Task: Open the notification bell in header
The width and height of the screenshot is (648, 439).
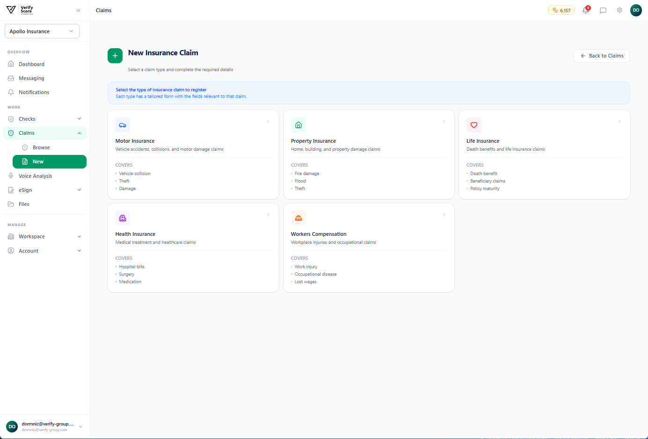Action: pos(586,10)
